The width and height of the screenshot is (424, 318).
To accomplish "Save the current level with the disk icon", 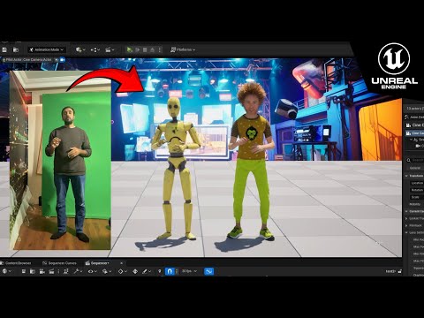I will [4, 49].
